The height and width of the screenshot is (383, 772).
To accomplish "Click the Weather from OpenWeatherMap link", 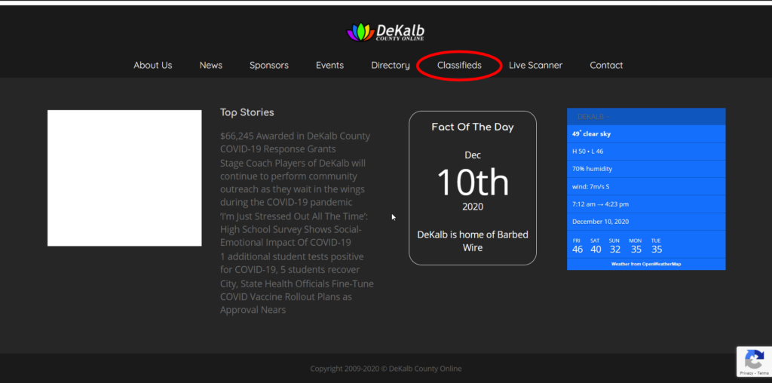I will [645, 264].
